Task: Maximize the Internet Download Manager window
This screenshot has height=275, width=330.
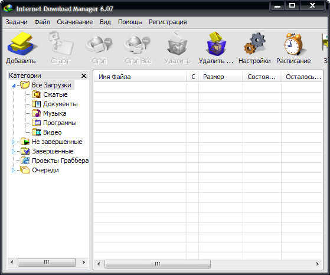Action: tap(292, 5)
